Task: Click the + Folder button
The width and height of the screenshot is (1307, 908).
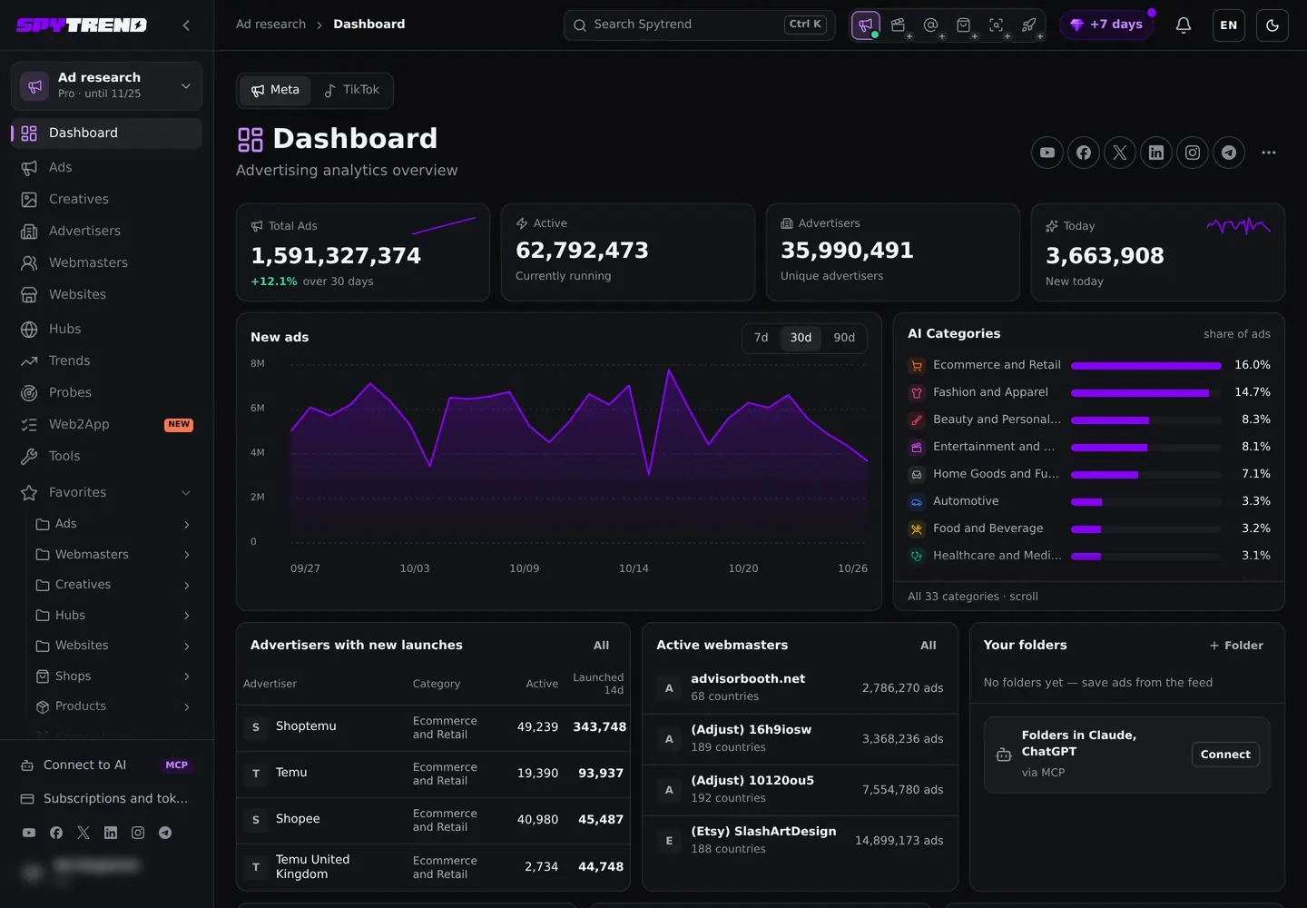Action: tap(1236, 646)
